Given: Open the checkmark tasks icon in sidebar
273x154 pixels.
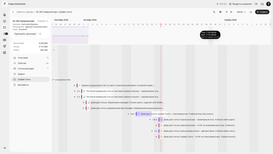Looking at the screenshot, I should [5, 21].
